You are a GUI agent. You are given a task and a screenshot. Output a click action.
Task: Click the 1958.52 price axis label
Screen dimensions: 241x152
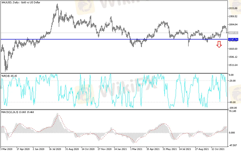[x=233, y=16]
